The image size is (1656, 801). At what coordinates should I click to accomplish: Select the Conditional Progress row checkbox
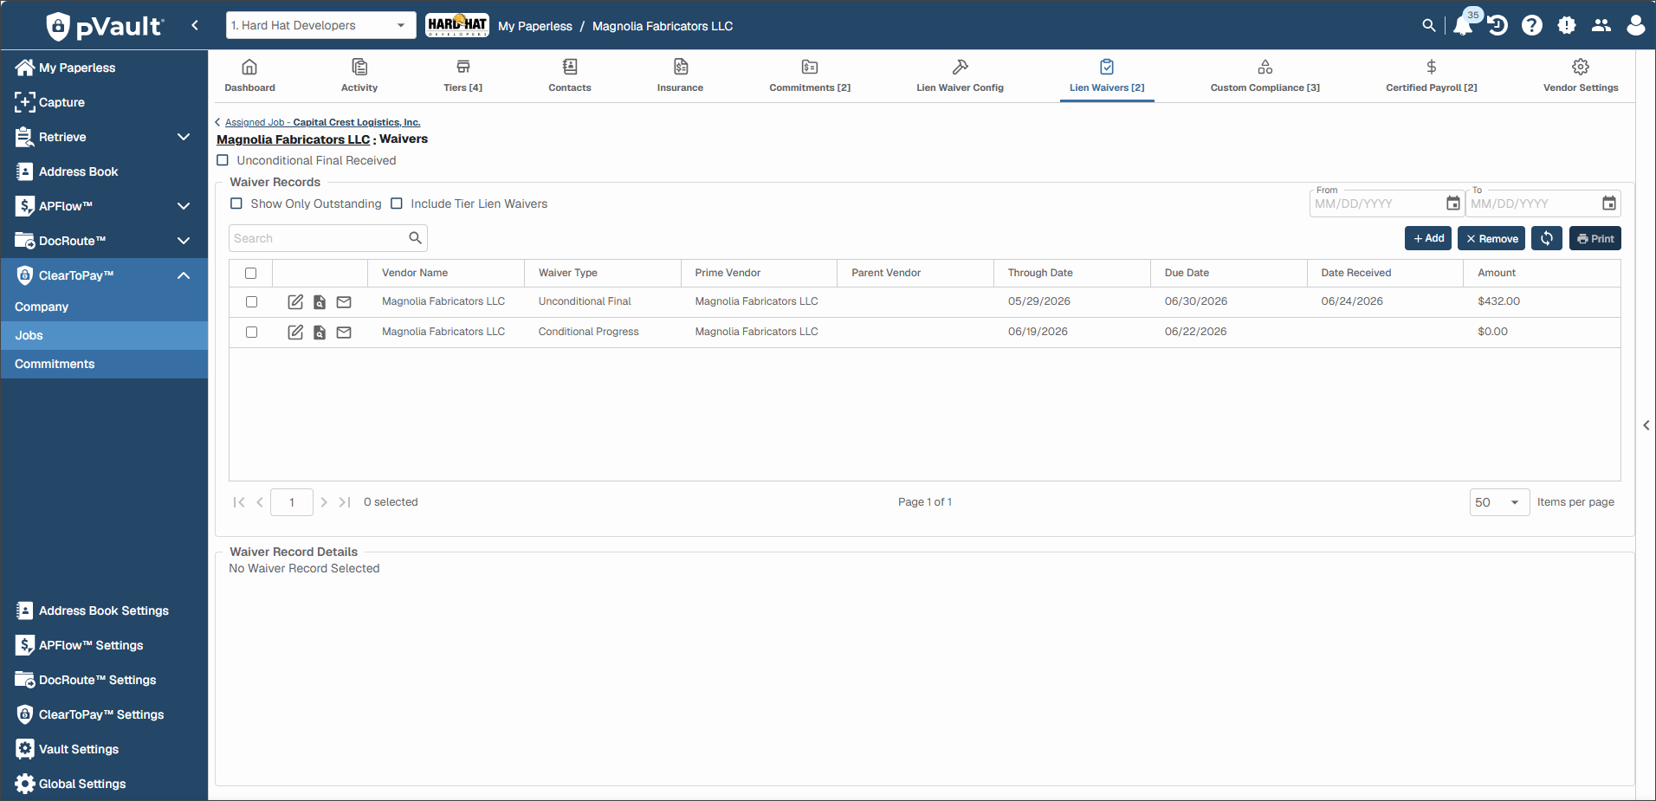(251, 332)
